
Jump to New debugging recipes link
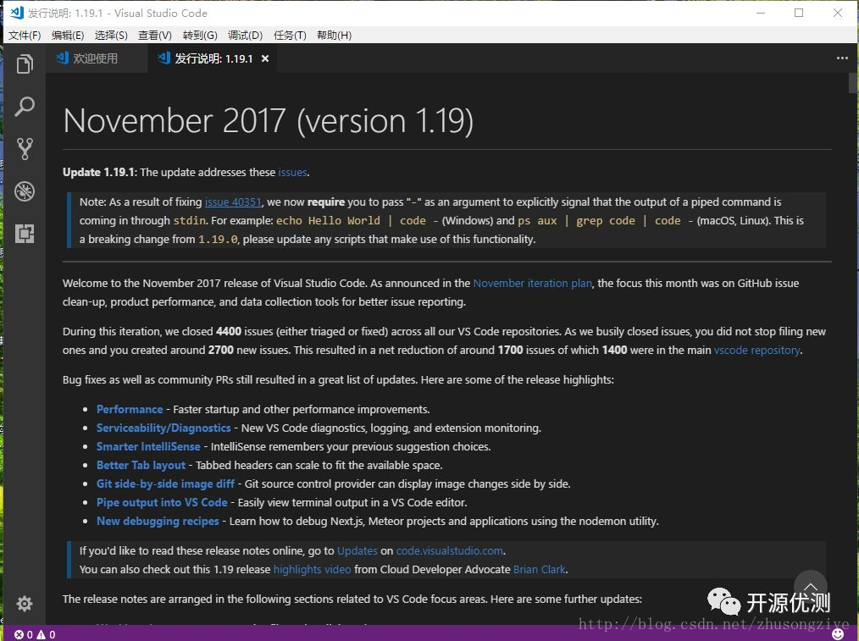158,521
